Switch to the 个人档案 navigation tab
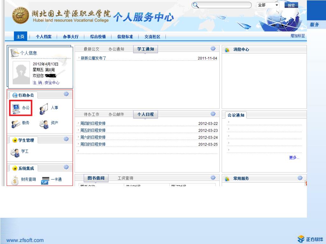The width and height of the screenshot is (326, 244). [44, 37]
